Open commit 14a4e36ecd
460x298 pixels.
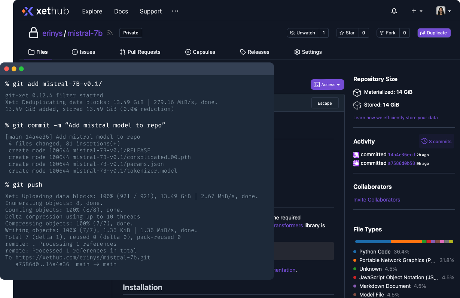[x=401, y=155]
